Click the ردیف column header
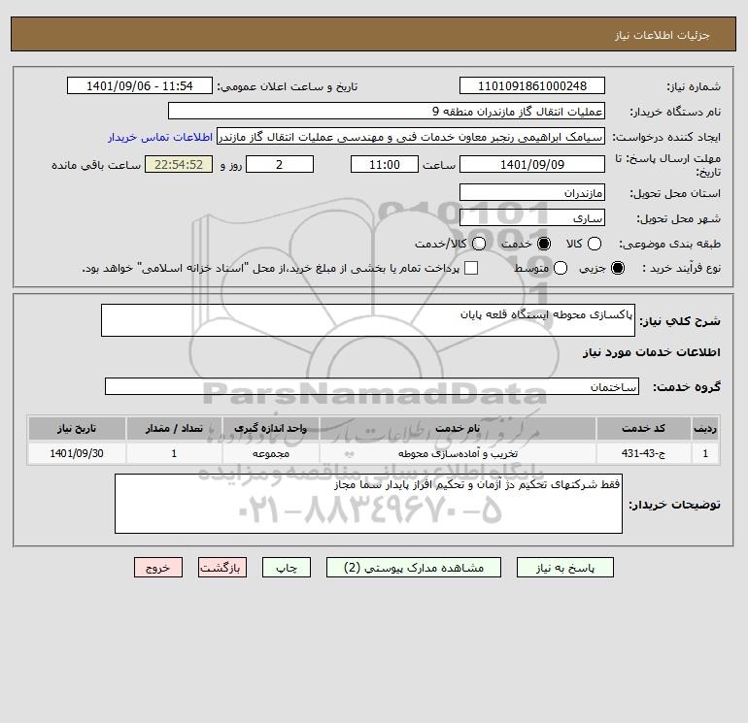 pos(705,428)
